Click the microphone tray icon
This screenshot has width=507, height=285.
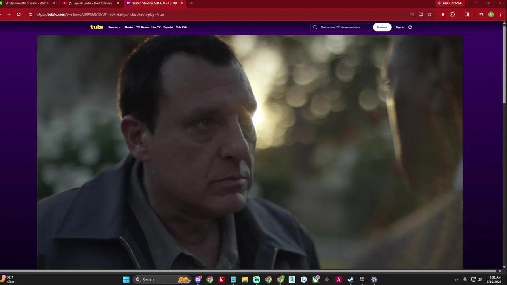(x=465, y=279)
